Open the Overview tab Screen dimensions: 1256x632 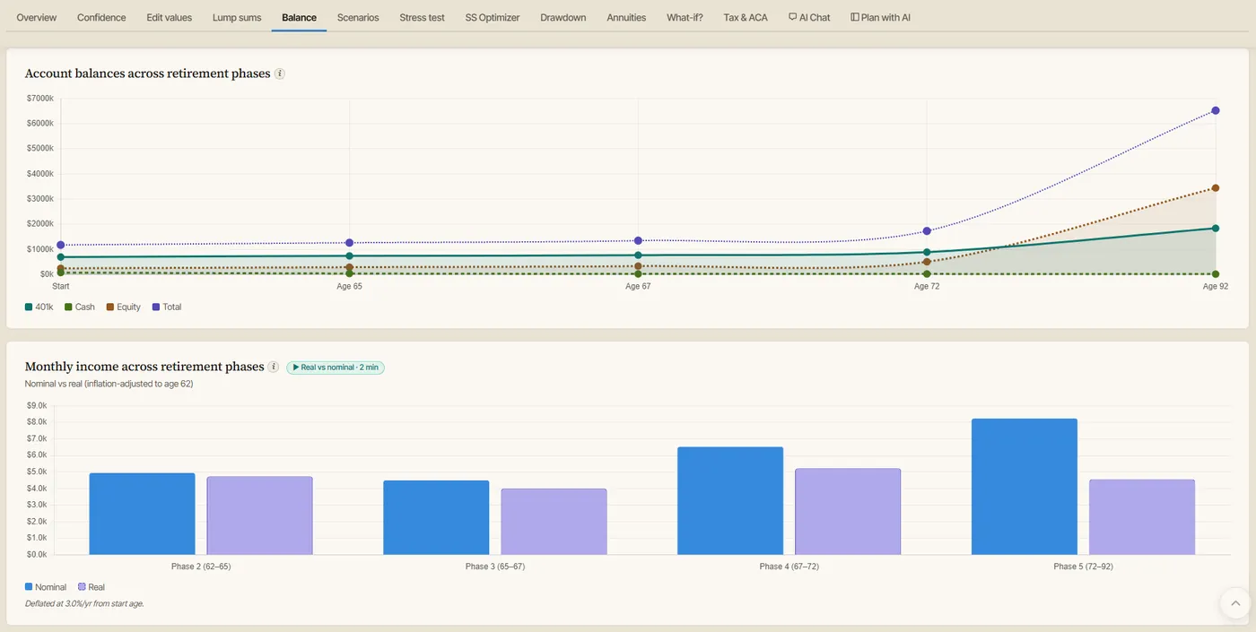pos(37,17)
